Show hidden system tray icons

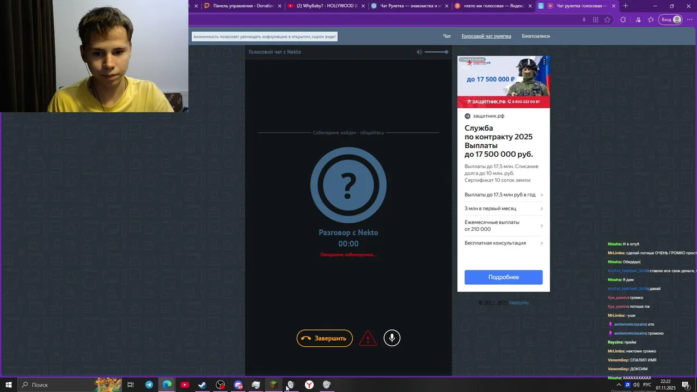click(619, 385)
